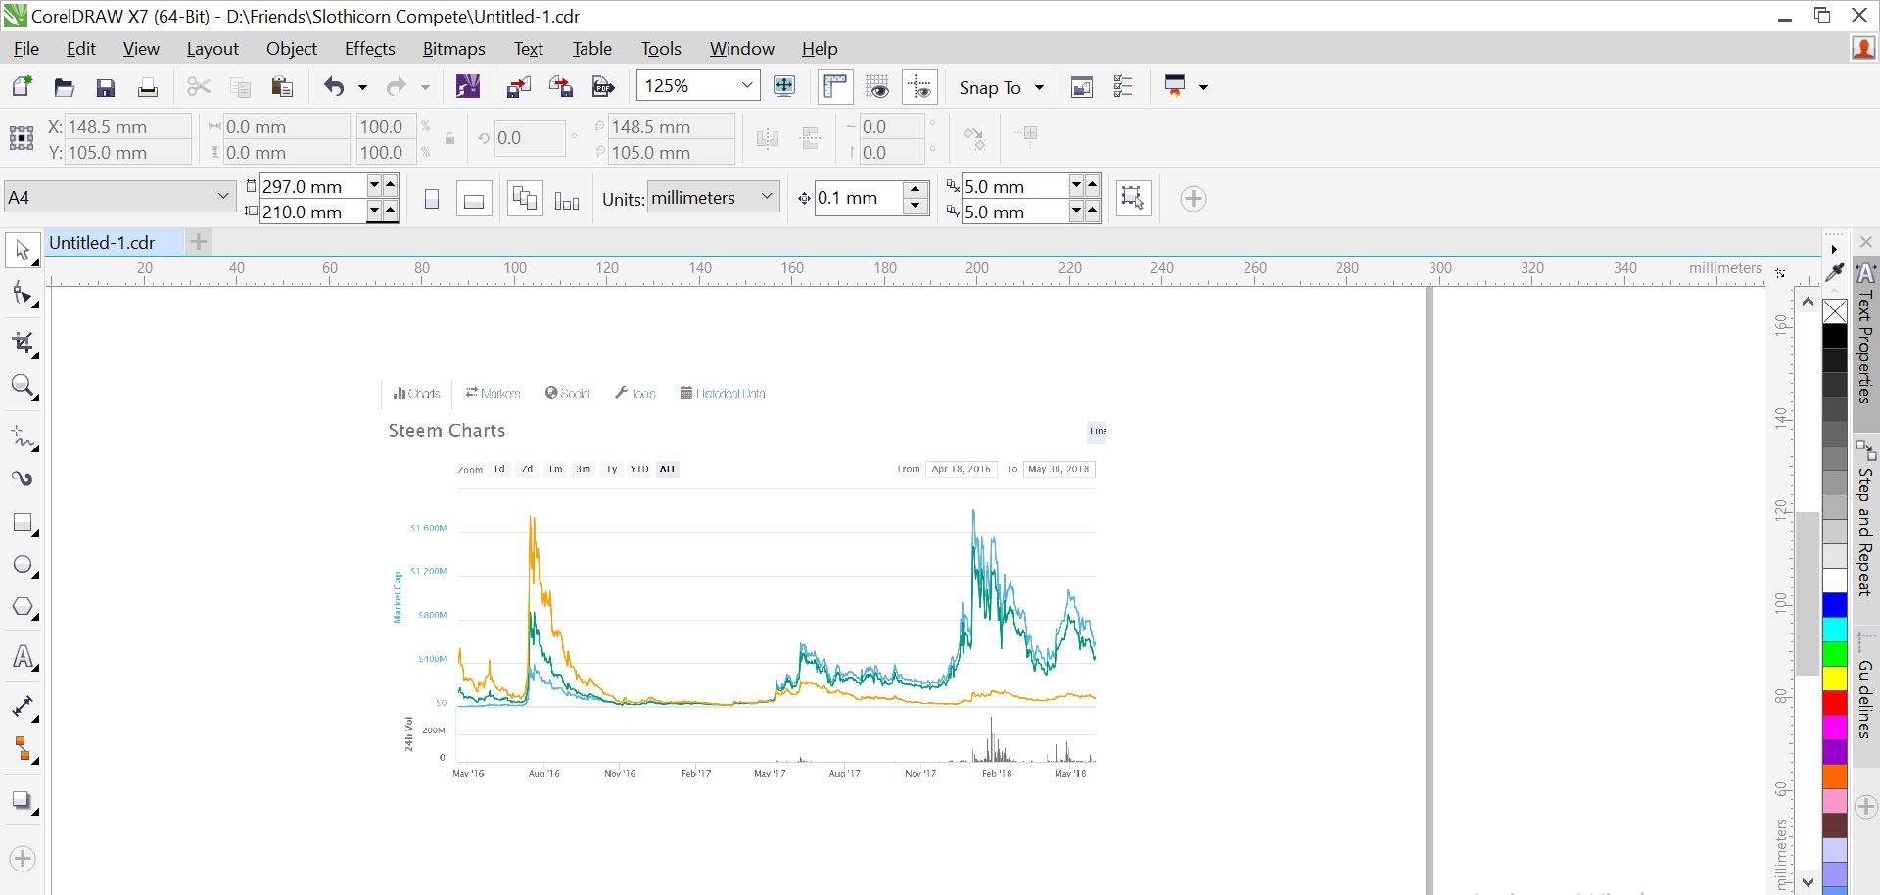This screenshot has height=895, width=1880.
Task: Pick the Artistic Media tool
Action: (23, 479)
